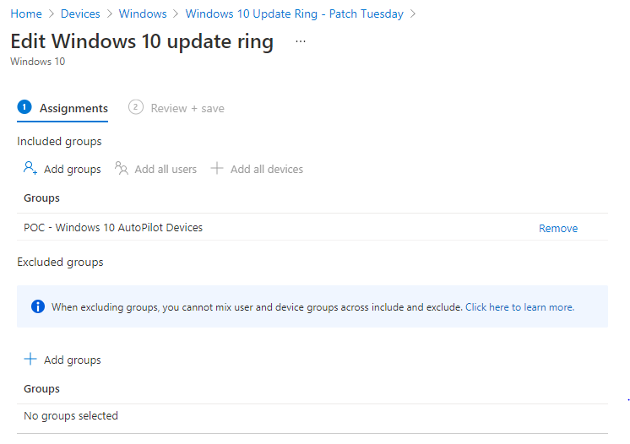Click Add groups text under Included groups

[x=73, y=170]
